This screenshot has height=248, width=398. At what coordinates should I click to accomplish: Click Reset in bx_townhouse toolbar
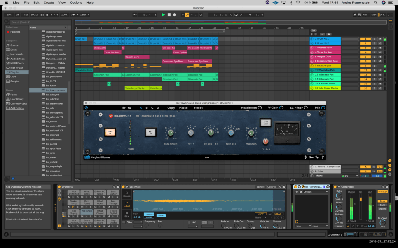[x=198, y=108]
